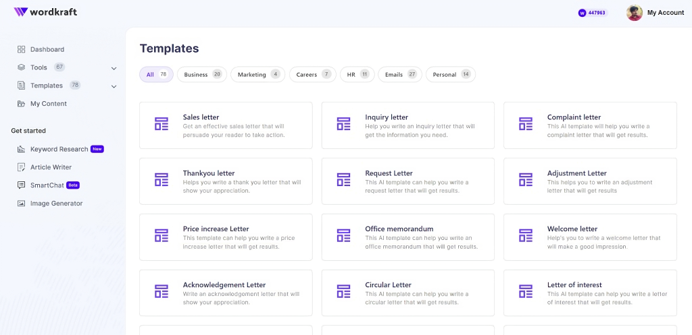
Task: Click the wordkraft logo
Action: [45, 12]
